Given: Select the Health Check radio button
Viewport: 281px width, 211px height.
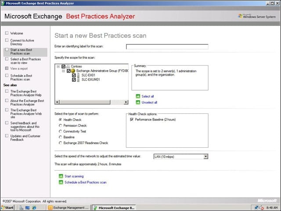Looking at the screenshot, I should pyautogui.click(x=61, y=120).
